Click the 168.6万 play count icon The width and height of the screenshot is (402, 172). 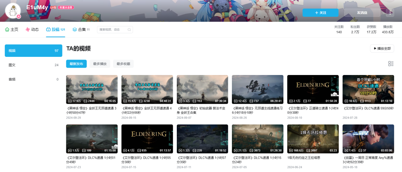291,150
